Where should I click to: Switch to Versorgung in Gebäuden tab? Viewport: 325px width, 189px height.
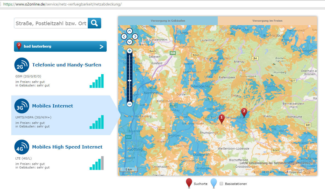tap(168, 21)
